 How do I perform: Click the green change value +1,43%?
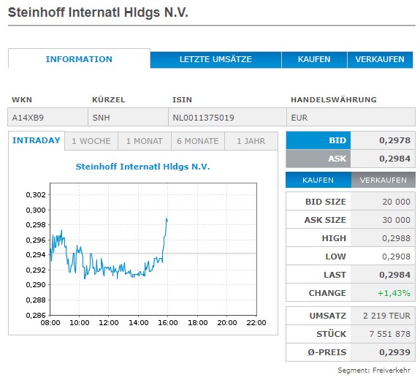point(394,293)
